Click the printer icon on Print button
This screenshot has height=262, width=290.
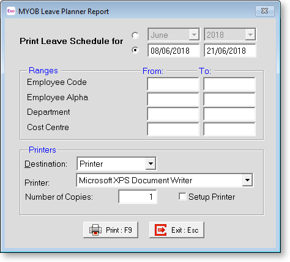tap(95, 230)
